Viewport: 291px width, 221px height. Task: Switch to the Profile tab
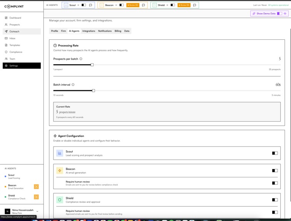coord(55,31)
